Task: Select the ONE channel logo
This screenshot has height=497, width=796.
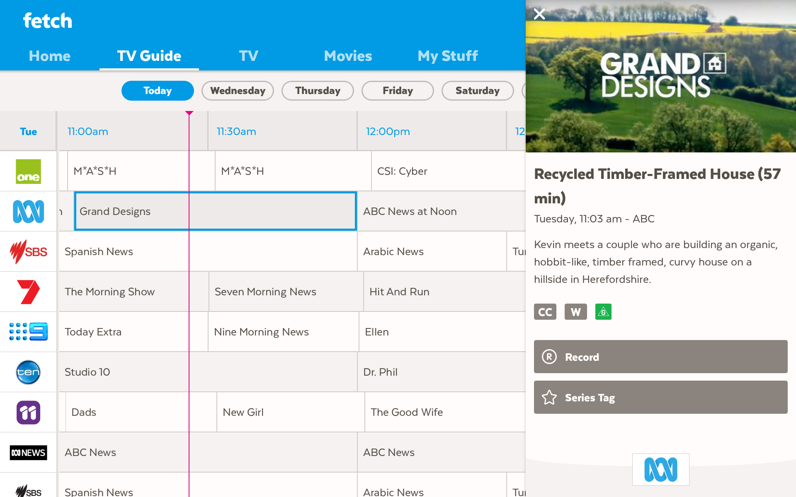Action: [x=28, y=171]
